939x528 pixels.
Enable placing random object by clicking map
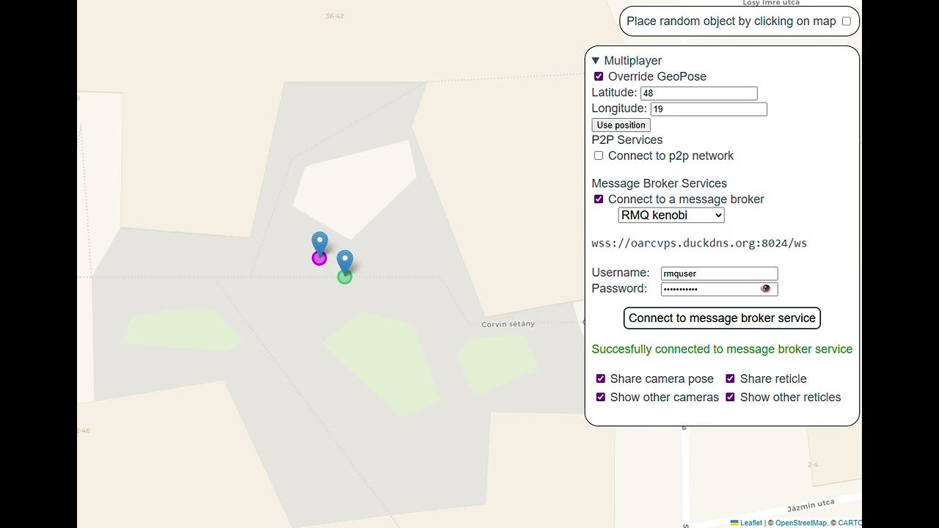847,21
